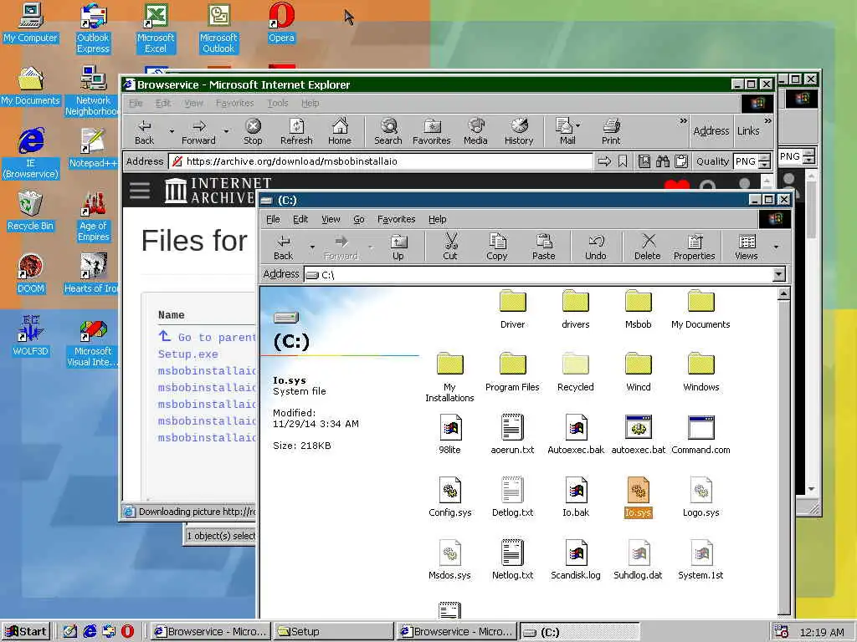Viewport: 857px width, 642px height.
Task: Open the Go menu in C: window
Action: [358, 219]
